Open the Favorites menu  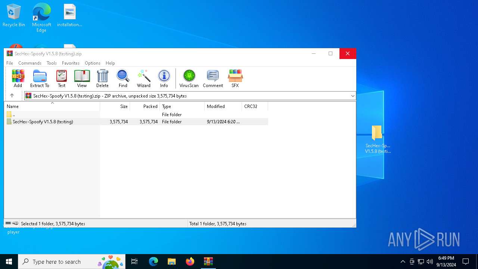71,63
